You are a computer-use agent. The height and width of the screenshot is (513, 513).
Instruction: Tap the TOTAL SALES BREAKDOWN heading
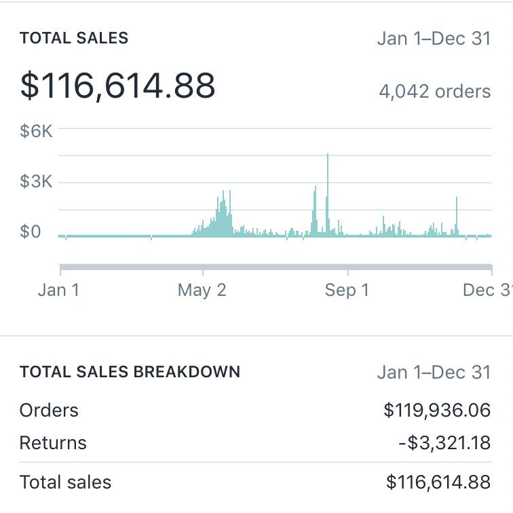tap(130, 372)
